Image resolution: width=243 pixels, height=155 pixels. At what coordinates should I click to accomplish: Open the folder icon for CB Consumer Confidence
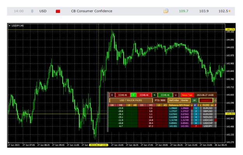click(x=166, y=11)
